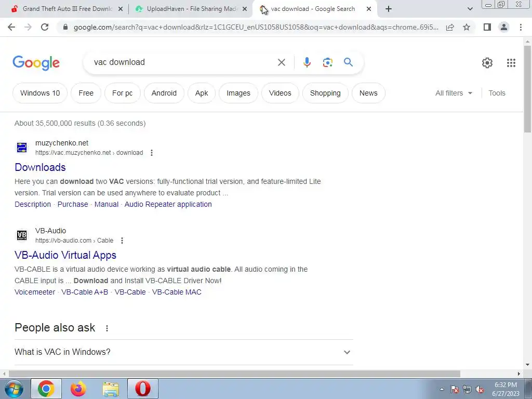Open Chrome three-dot menu

521,27
